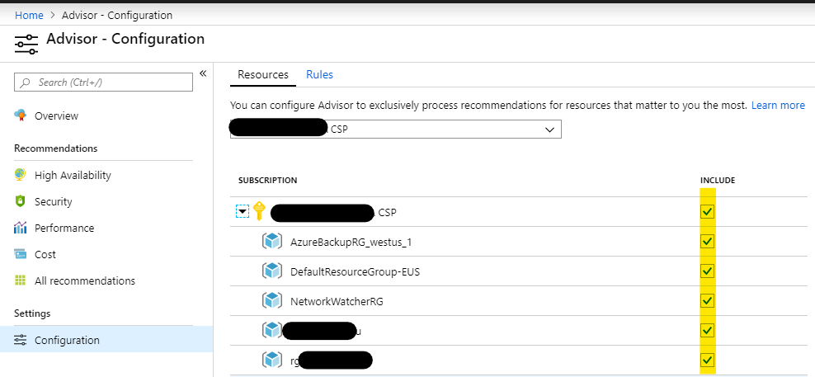Toggle Include checkbox for NetworkWatcherRG
This screenshot has width=815, height=377.
click(707, 301)
